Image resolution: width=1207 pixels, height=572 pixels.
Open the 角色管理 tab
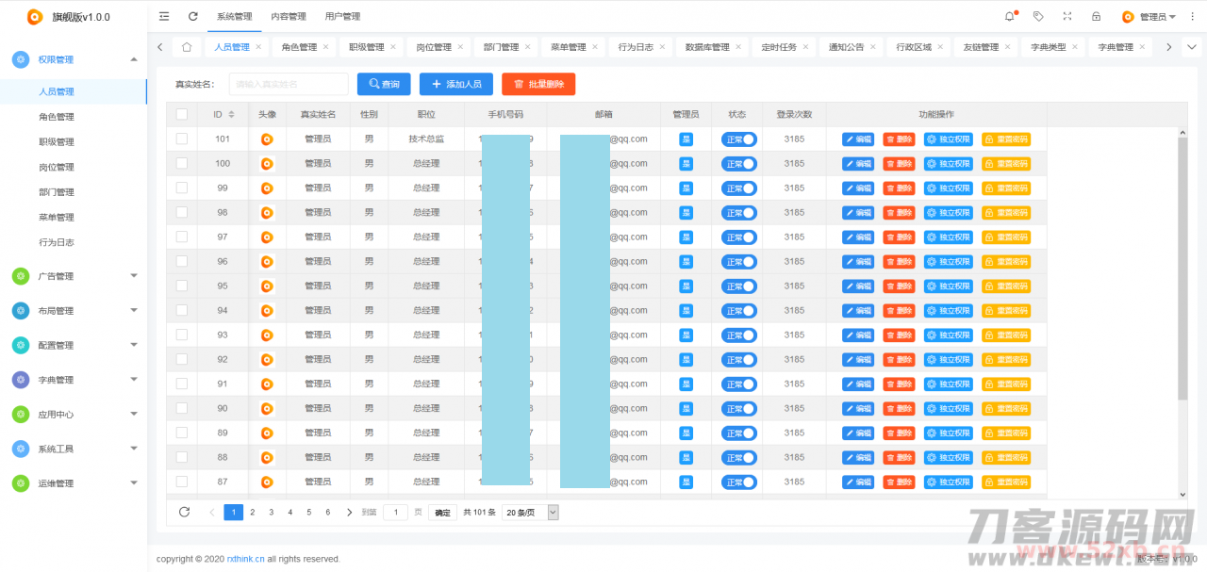click(299, 47)
